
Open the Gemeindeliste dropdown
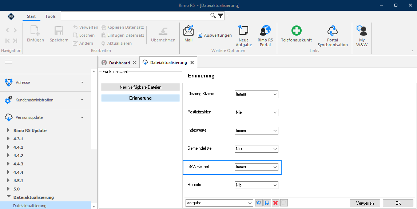click(x=257, y=149)
